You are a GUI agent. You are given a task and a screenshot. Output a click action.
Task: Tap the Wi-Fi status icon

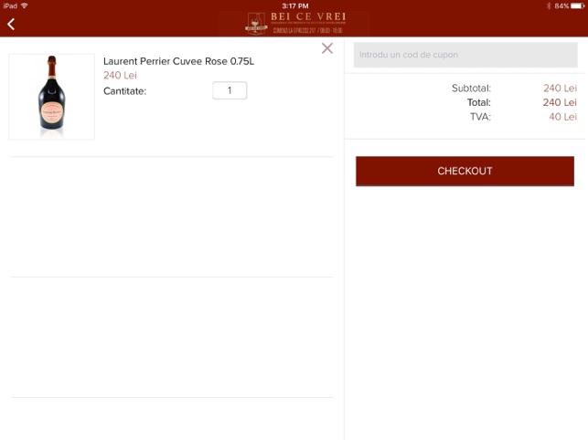(x=25, y=5)
